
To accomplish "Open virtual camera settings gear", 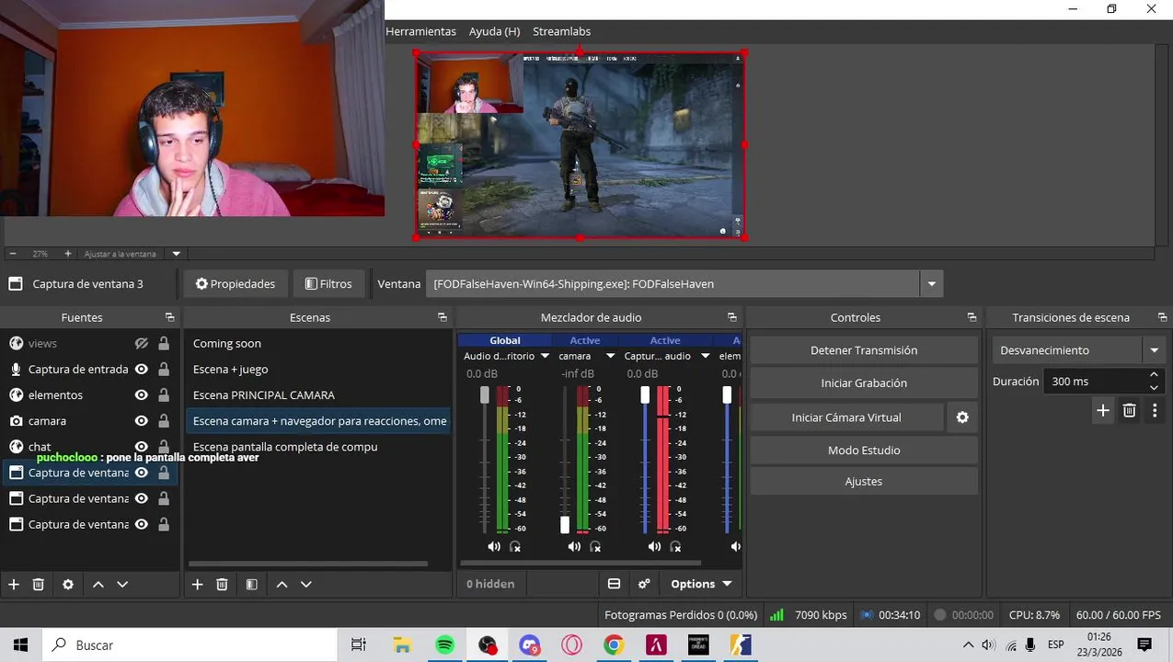I will 962,417.
